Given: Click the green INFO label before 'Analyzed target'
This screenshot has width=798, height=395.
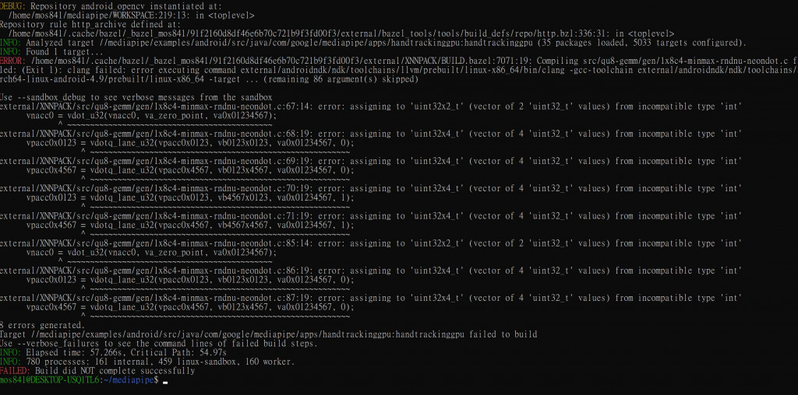Looking at the screenshot, I should pos(11,43).
